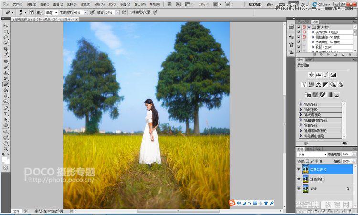Add a Black & White adjustment
The image size is (358, 215).
pos(326,85)
